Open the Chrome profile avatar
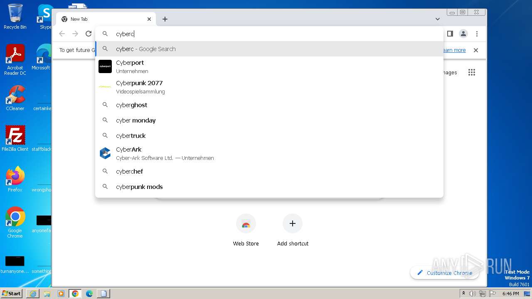The image size is (532, 299). tap(463, 34)
